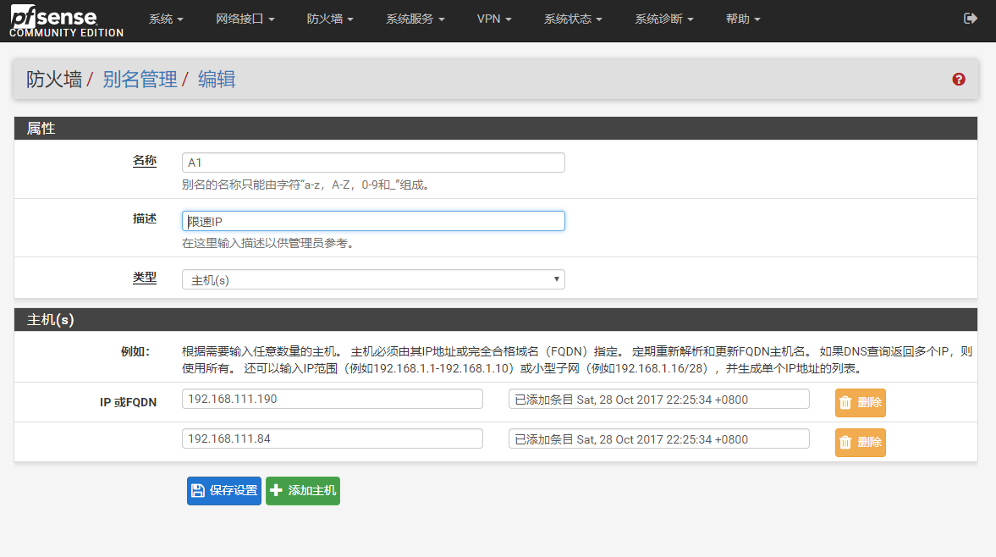Go to 别名管理 breadcrumb link

(x=140, y=80)
